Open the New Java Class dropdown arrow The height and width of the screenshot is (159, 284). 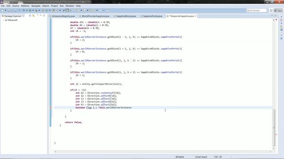click(49, 11)
